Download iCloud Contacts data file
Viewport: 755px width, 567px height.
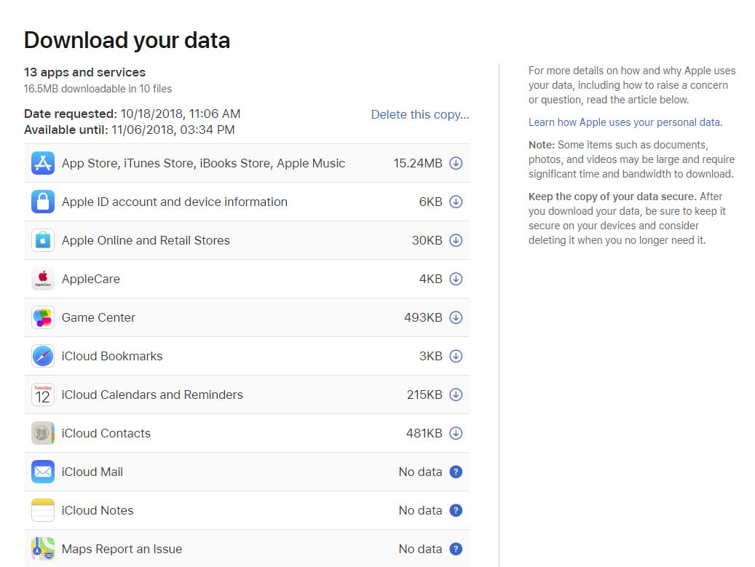click(456, 433)
